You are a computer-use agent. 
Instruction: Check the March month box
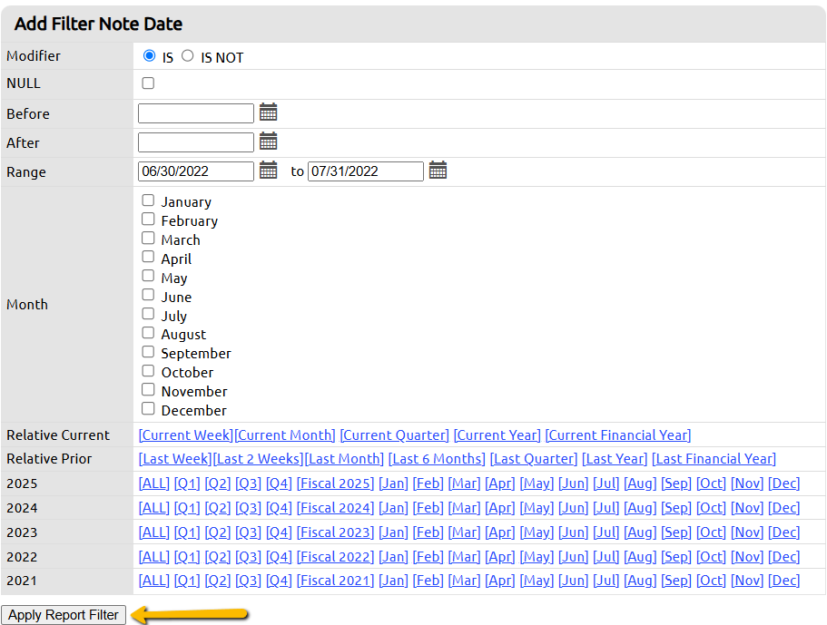[x=148, y=239]
